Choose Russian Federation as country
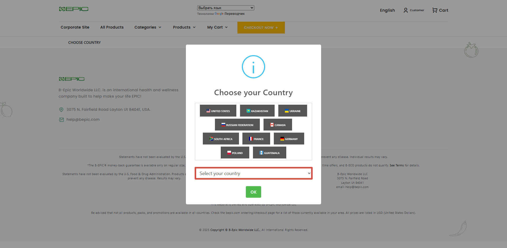Image resolution: width=507 pixels, height=248 pixels. pyautogui.click(x=237, y=125)
